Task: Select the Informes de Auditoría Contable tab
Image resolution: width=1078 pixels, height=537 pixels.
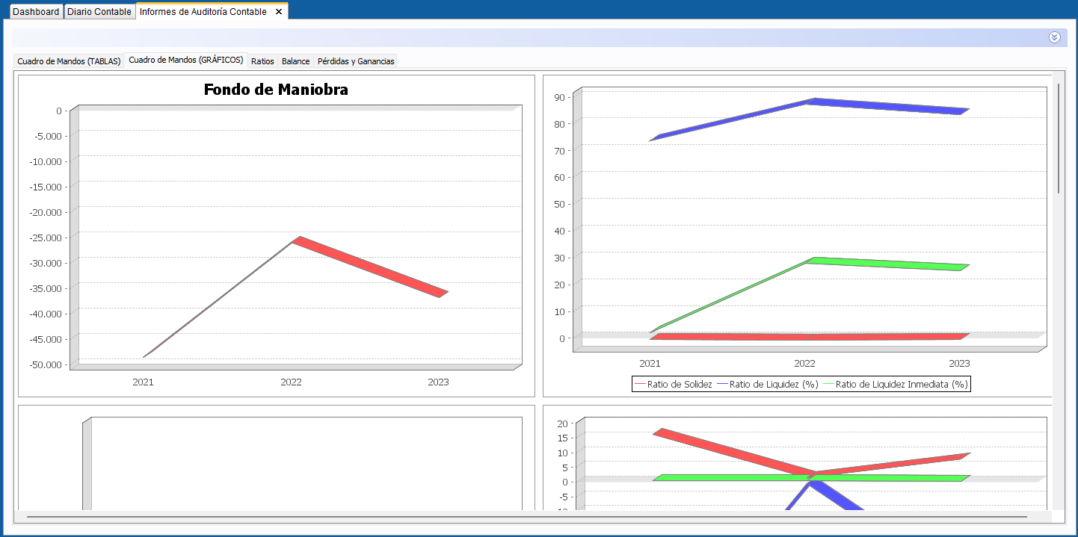Action: pos(203,12)
